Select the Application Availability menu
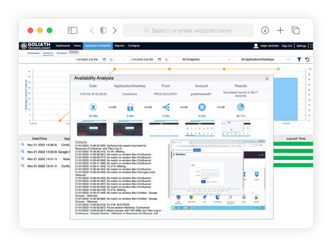Image resolution: width=332 pixels, height=247 pixels. tap(97, 46)
